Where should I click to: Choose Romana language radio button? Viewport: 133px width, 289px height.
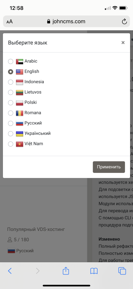point(11,113)
